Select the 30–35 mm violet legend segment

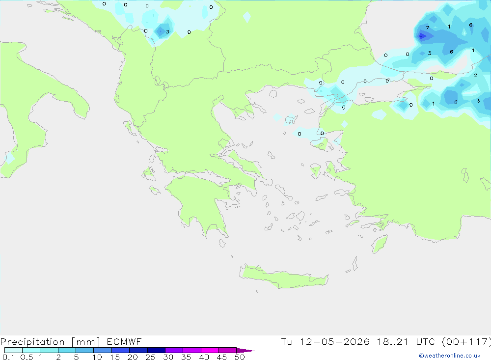click(174, 350)
